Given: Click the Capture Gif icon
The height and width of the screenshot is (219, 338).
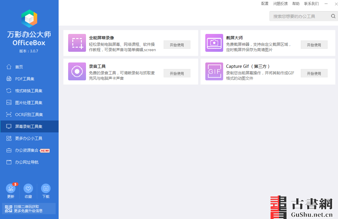Looking at the screenshot, I should (214, 71).
